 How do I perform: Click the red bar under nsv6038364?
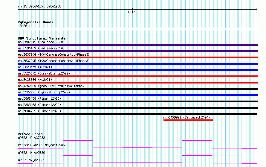pos(137,83)
